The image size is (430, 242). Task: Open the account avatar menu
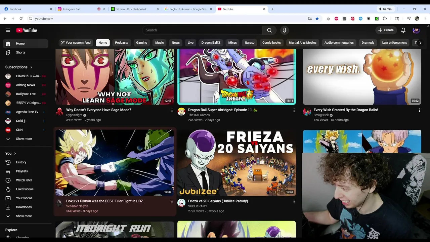[416, 30]
